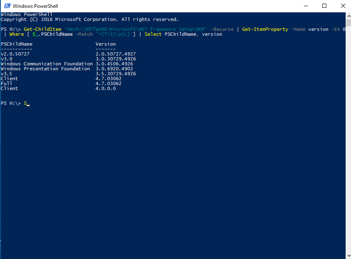This screenshot has height=259, width=351.
Task: Click the Windows PowerShell title text
Action: click(x=35, y=6)
